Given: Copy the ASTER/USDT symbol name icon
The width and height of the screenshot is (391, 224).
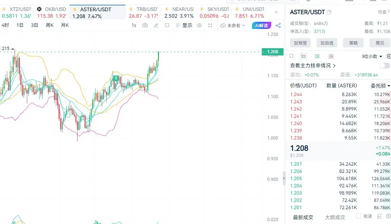Looking at the screenshot, I should pyautogui.click(x=329, y=12).
